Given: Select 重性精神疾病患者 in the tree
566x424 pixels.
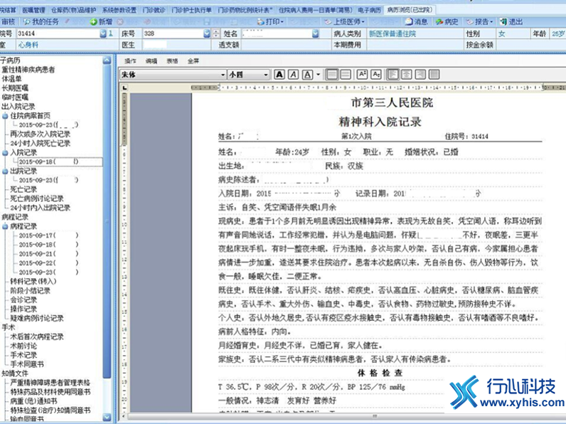Looking at the screenshot, I should pos(28,70).
